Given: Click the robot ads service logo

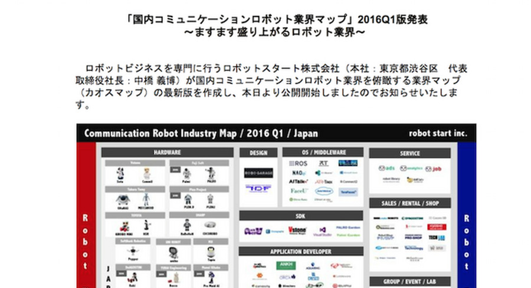Looking at the screenshot, I should coord(387,168).
